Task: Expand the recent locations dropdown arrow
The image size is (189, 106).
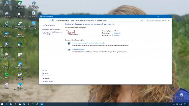Action: coord(47,20)
